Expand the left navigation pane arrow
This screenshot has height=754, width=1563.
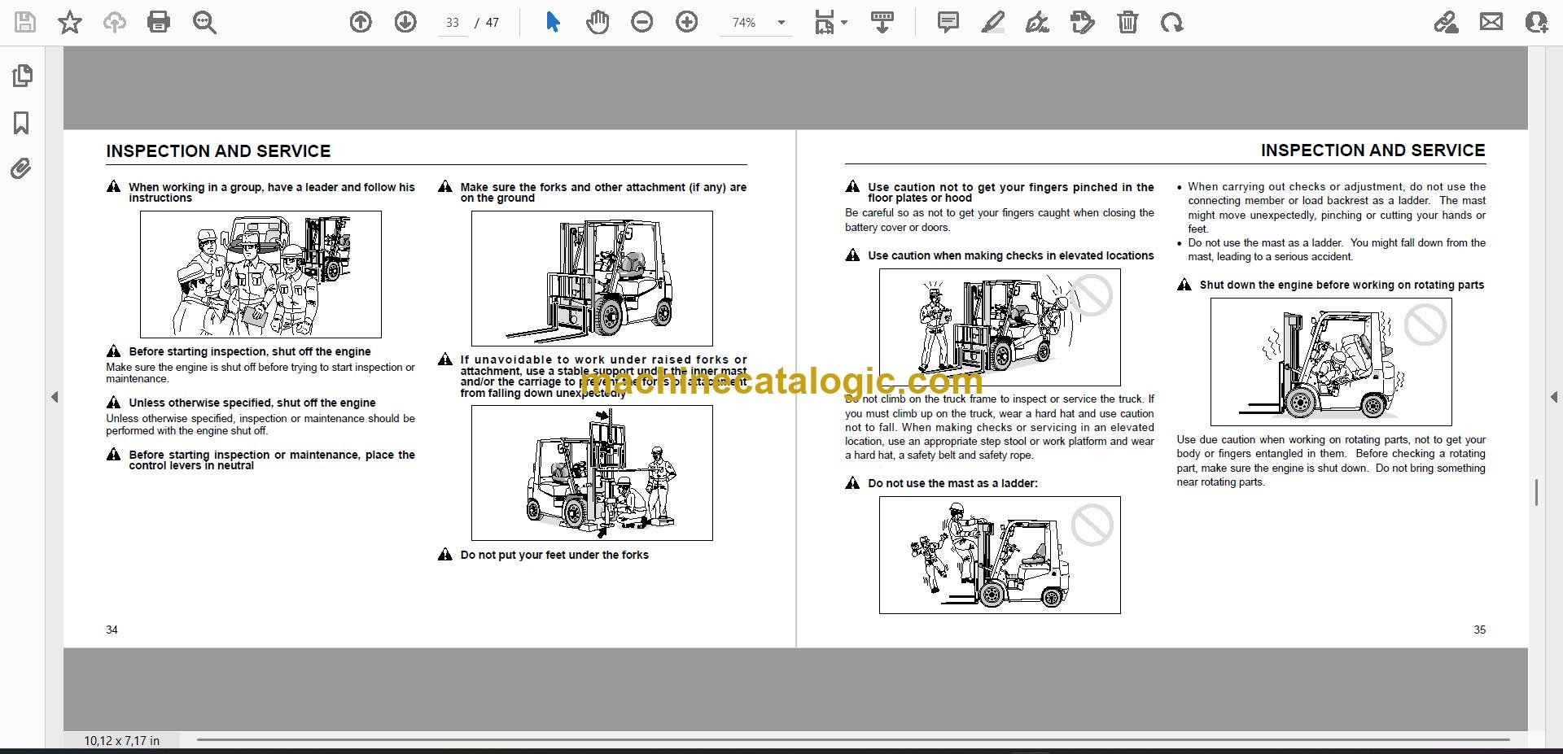tap(55, 397)
